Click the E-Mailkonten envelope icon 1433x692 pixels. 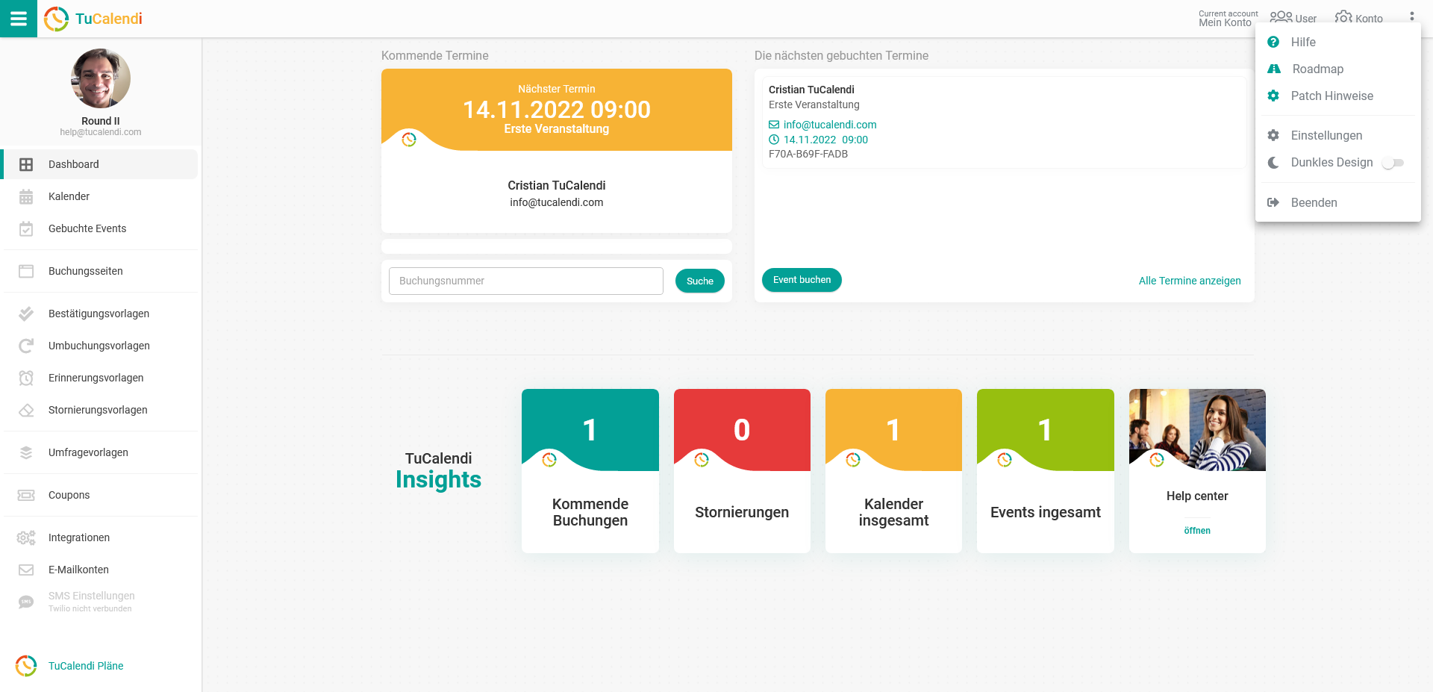[x=26, y=570]
